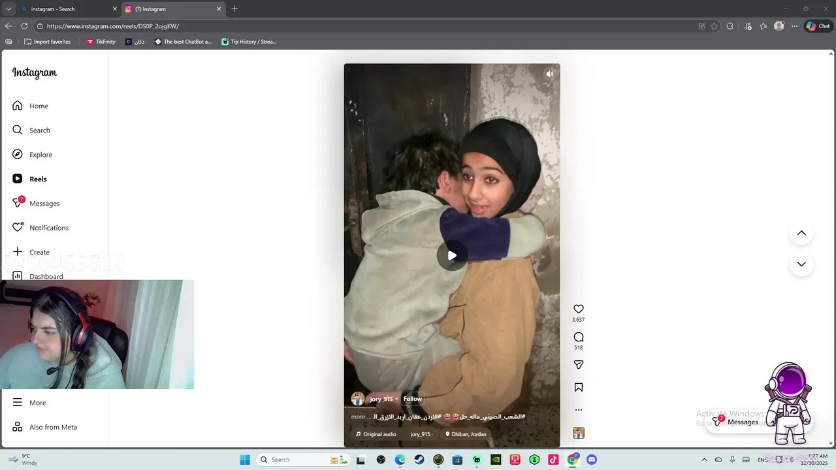Image resolution: width=836 pixels, height=470 pixels.
Task: Open the Dhiban, Jordan location tag
Action: coord(466,434)
